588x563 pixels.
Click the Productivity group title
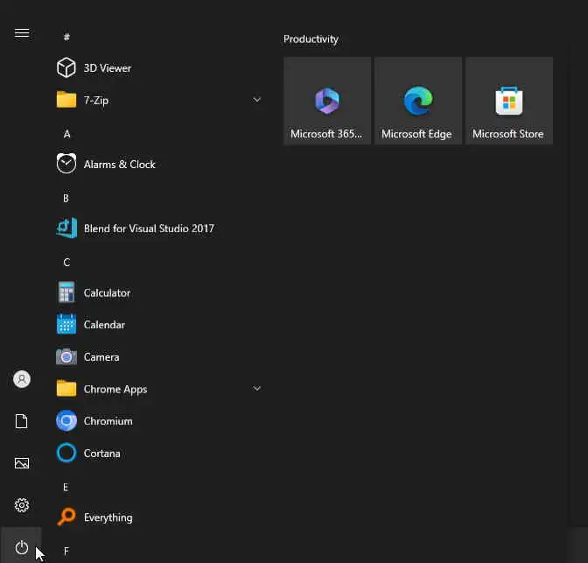[x=311, y=39]
